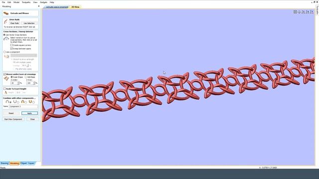This screenshot has width=319, height=179.
Task: Select Add Base radio option
Action: pos(26,77)
